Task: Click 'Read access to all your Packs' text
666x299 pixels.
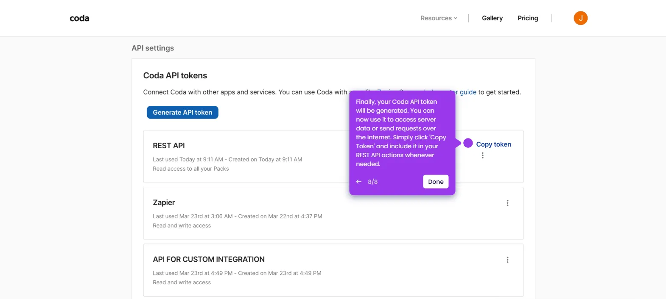Action: pos(191,169)
